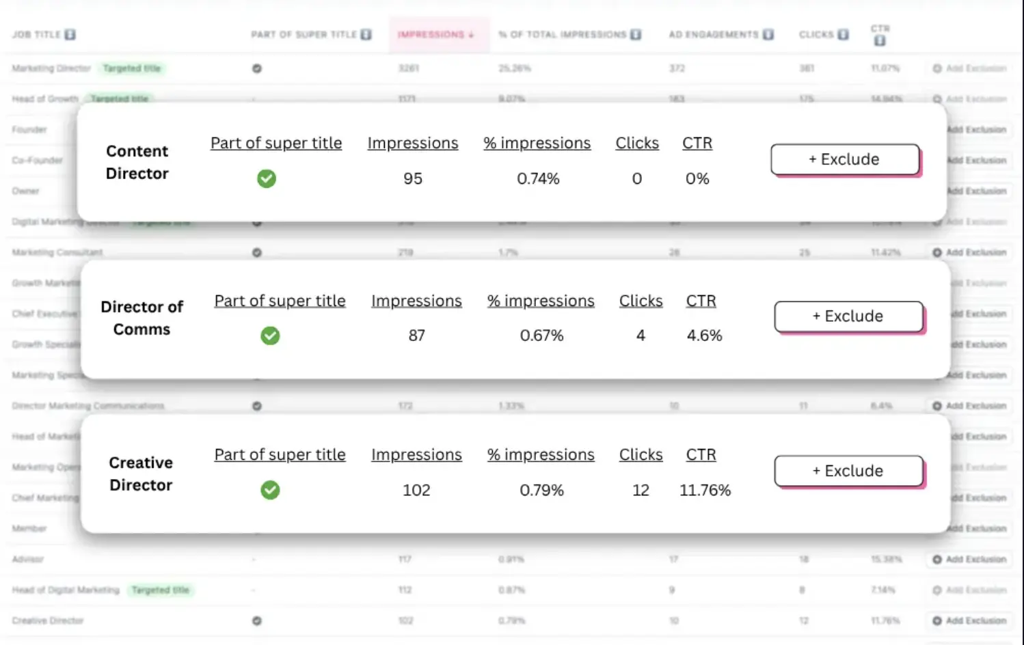This screenshot has height=645, width=1024.
Task: Click Targeted title tag on Marketing Director row
Action: point(132,68)
